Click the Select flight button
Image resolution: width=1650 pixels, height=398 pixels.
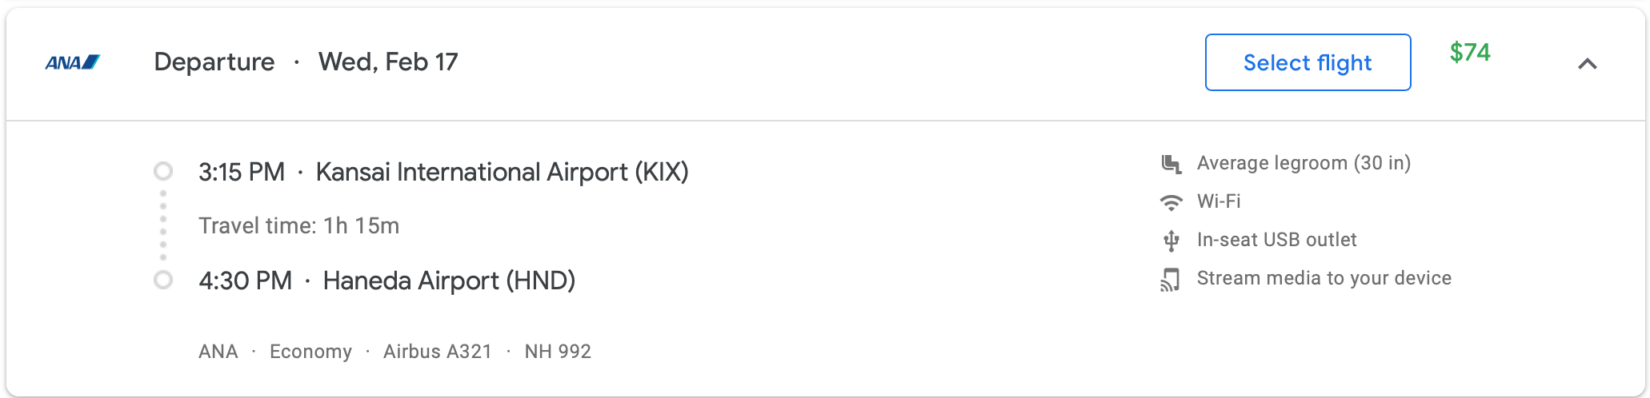tap(1308, 62)
